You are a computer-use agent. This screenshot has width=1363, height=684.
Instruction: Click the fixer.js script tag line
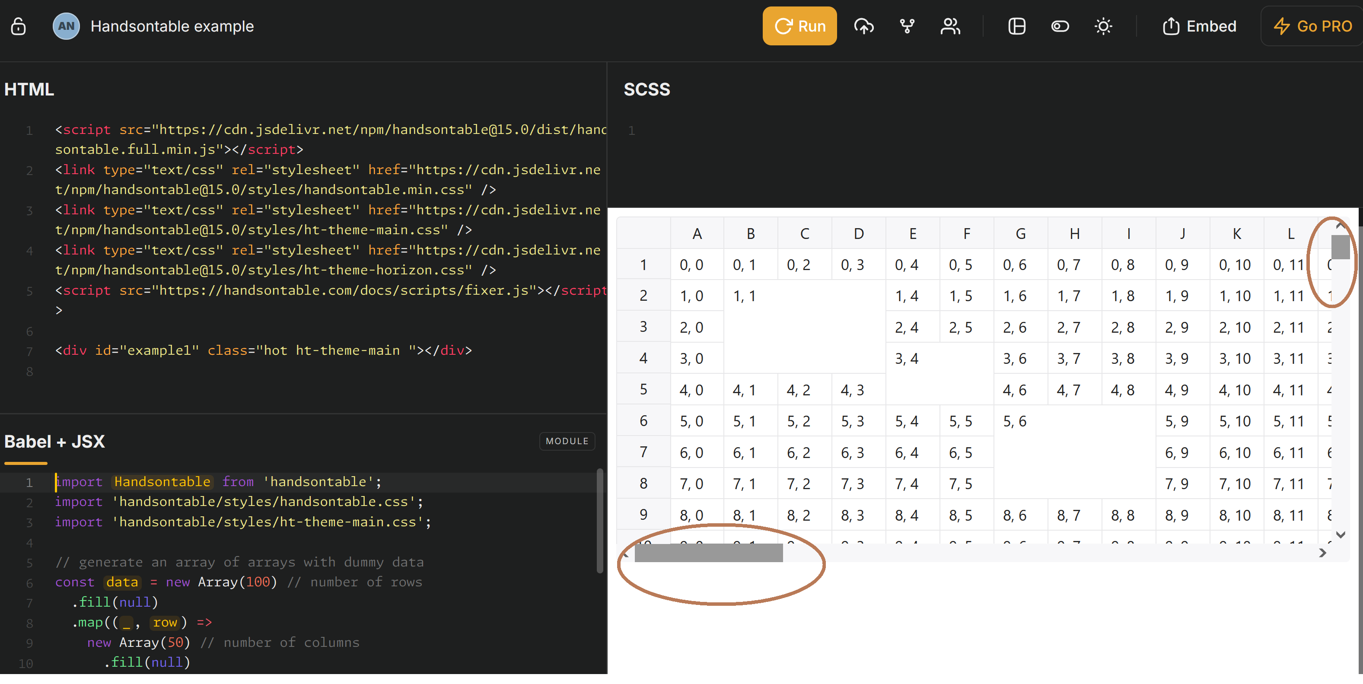(x=331, y=300)
